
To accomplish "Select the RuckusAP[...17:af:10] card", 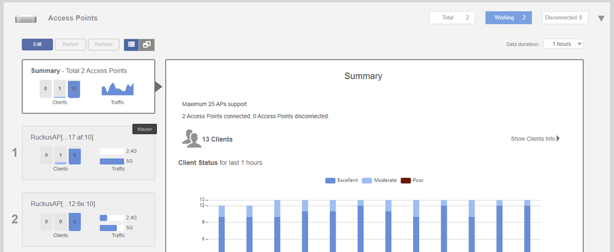I will click(88, 153).
